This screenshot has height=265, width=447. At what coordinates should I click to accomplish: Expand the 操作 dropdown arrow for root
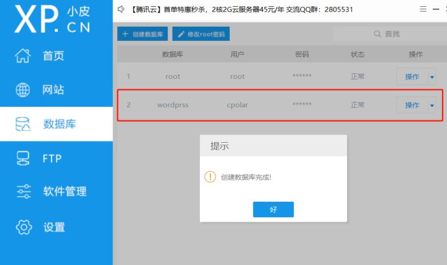432,77
